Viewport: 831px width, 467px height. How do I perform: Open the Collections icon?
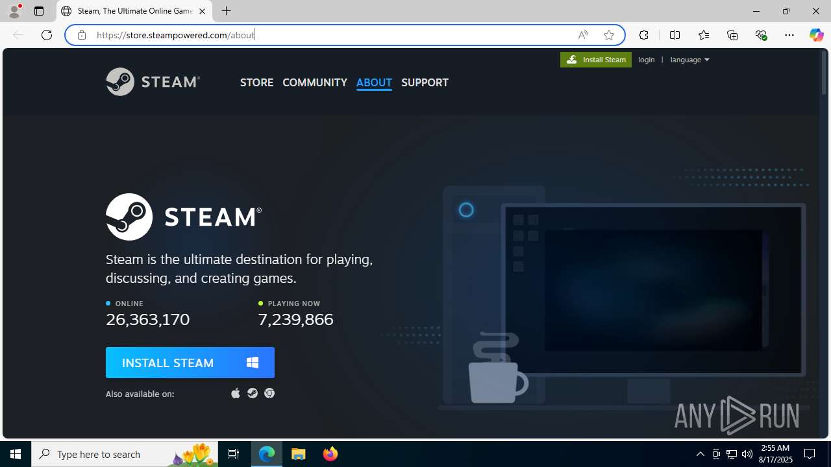click(x=732, y=35)
